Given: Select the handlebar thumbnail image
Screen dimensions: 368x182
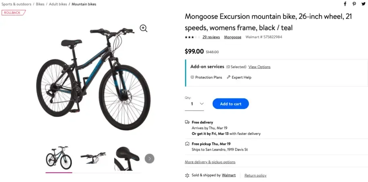Looking at the screenshot, I should click(x=93, y=157).
